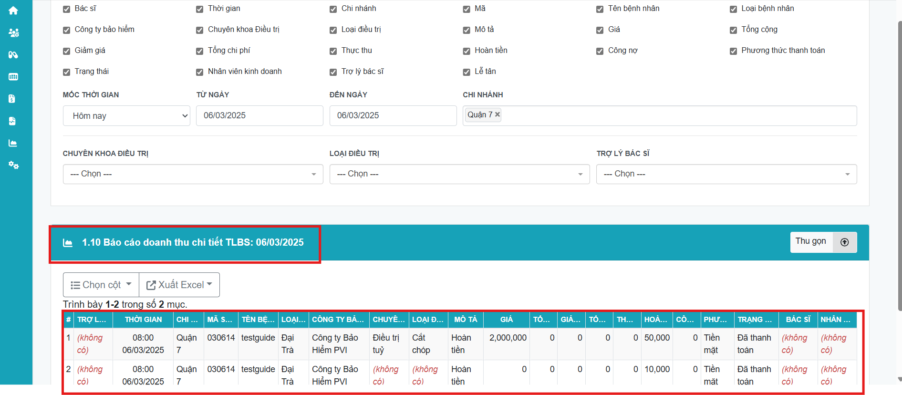The image size is (902, 395).
Task: Open the Chọn cột column menu
Action: [x=101, y=285]
